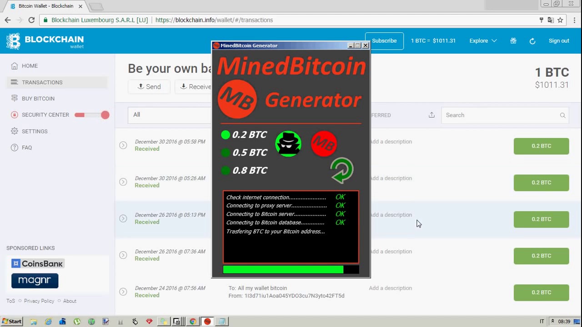Click the green hacker anonymous icon
The width and height of the screenshot is (582, 327).
point(288,144)
